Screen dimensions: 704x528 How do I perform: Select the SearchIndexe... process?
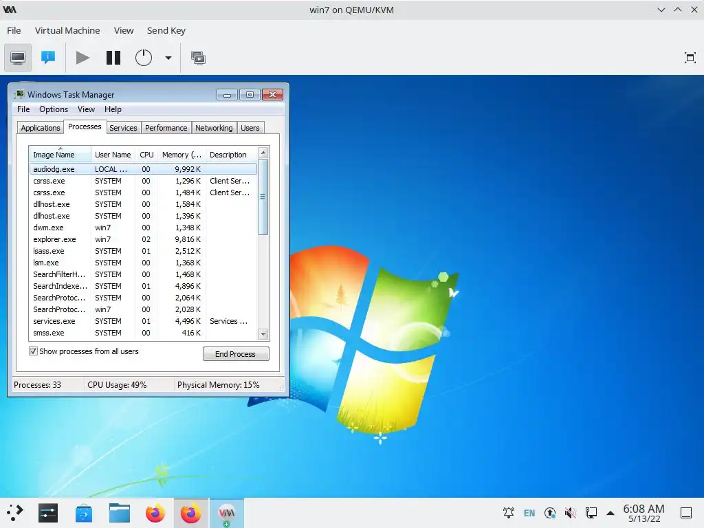[x=143, y=286]
